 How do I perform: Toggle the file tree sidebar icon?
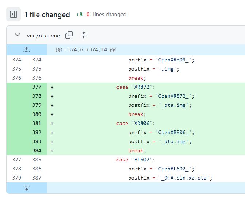tap(14, 14)
